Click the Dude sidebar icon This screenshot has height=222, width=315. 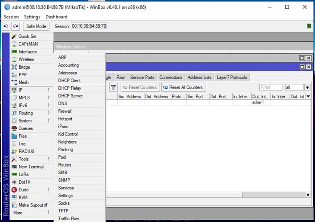coord(14,189)
